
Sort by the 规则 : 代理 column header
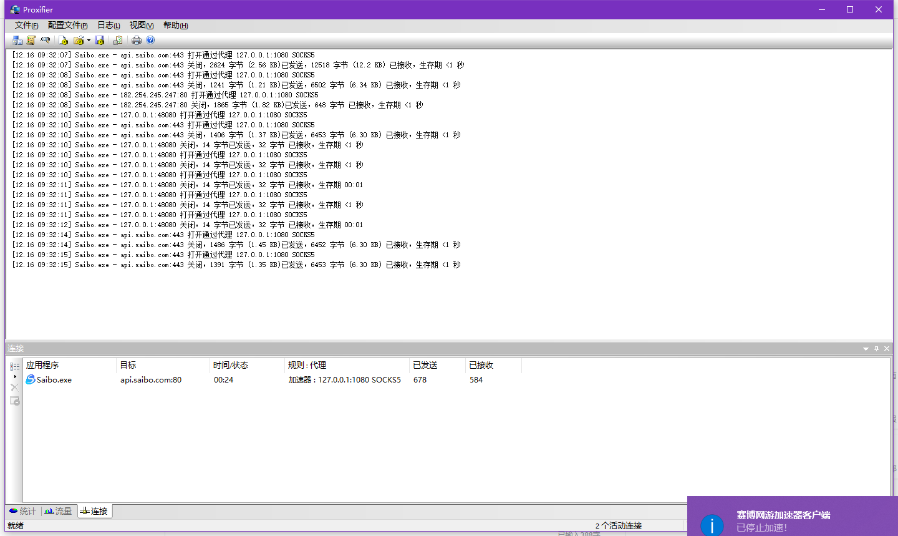(x=347, y=365)
